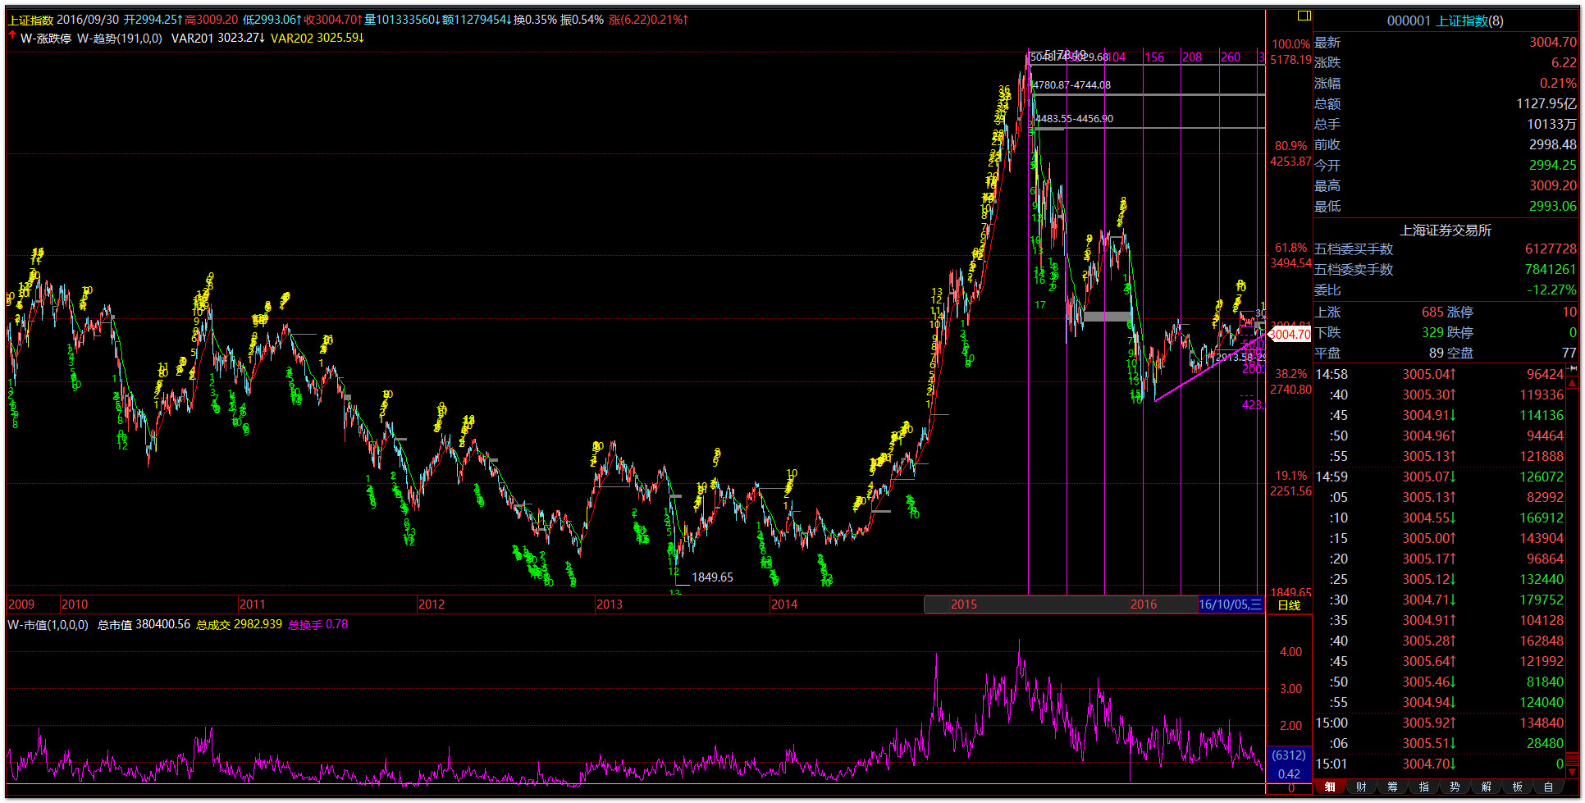Open the 指 index tab
This screenshot has height=803, width=1585.
tap(1423, 787)
